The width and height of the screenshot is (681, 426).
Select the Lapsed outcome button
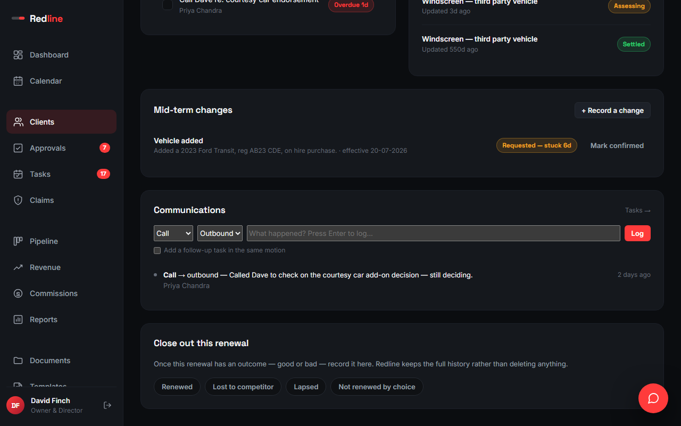[306, 387]
